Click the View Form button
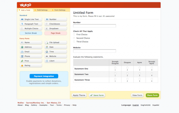This screenshot has height=113, width=179. click(x=137, y=95)
